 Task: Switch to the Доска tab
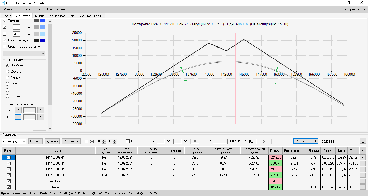(x=7, y=16)
